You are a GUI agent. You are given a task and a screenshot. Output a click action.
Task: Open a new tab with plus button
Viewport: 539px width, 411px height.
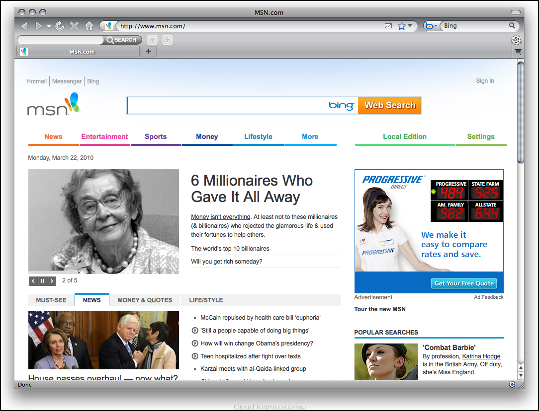click(149, 52)
